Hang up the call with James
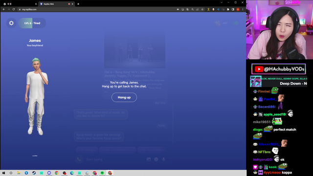This screenshot has width=313, height=176. point(124,97)
